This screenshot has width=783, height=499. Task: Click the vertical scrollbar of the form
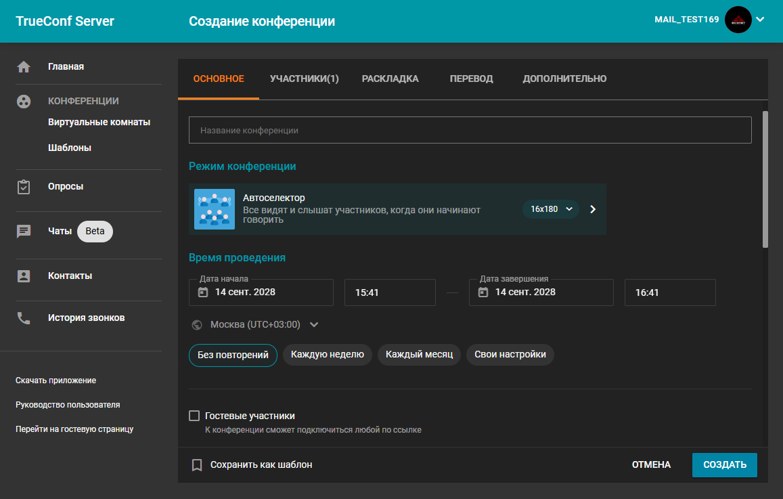(765, 179)
